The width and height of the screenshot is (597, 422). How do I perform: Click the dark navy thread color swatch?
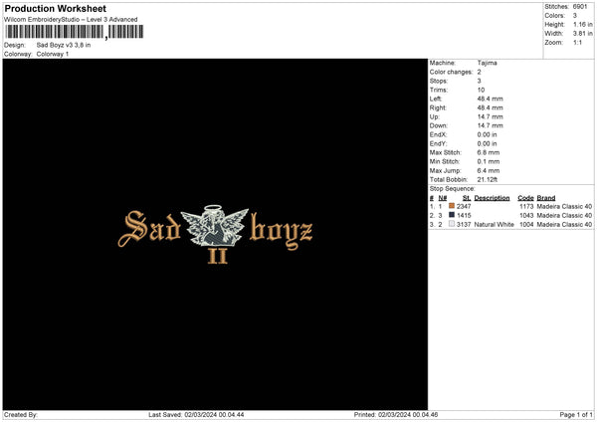pyautogui.click(x=452, y=215)
